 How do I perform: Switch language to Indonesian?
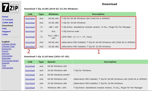[7, 56]
